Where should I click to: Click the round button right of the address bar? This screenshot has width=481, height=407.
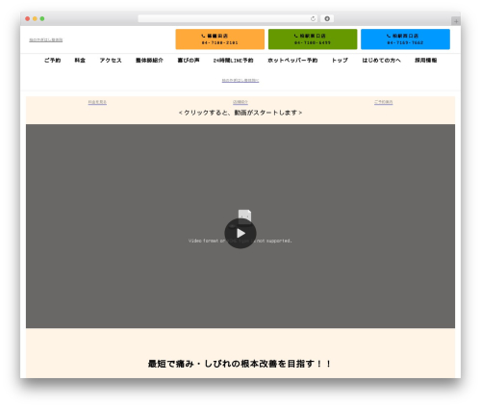coord(327,18)
